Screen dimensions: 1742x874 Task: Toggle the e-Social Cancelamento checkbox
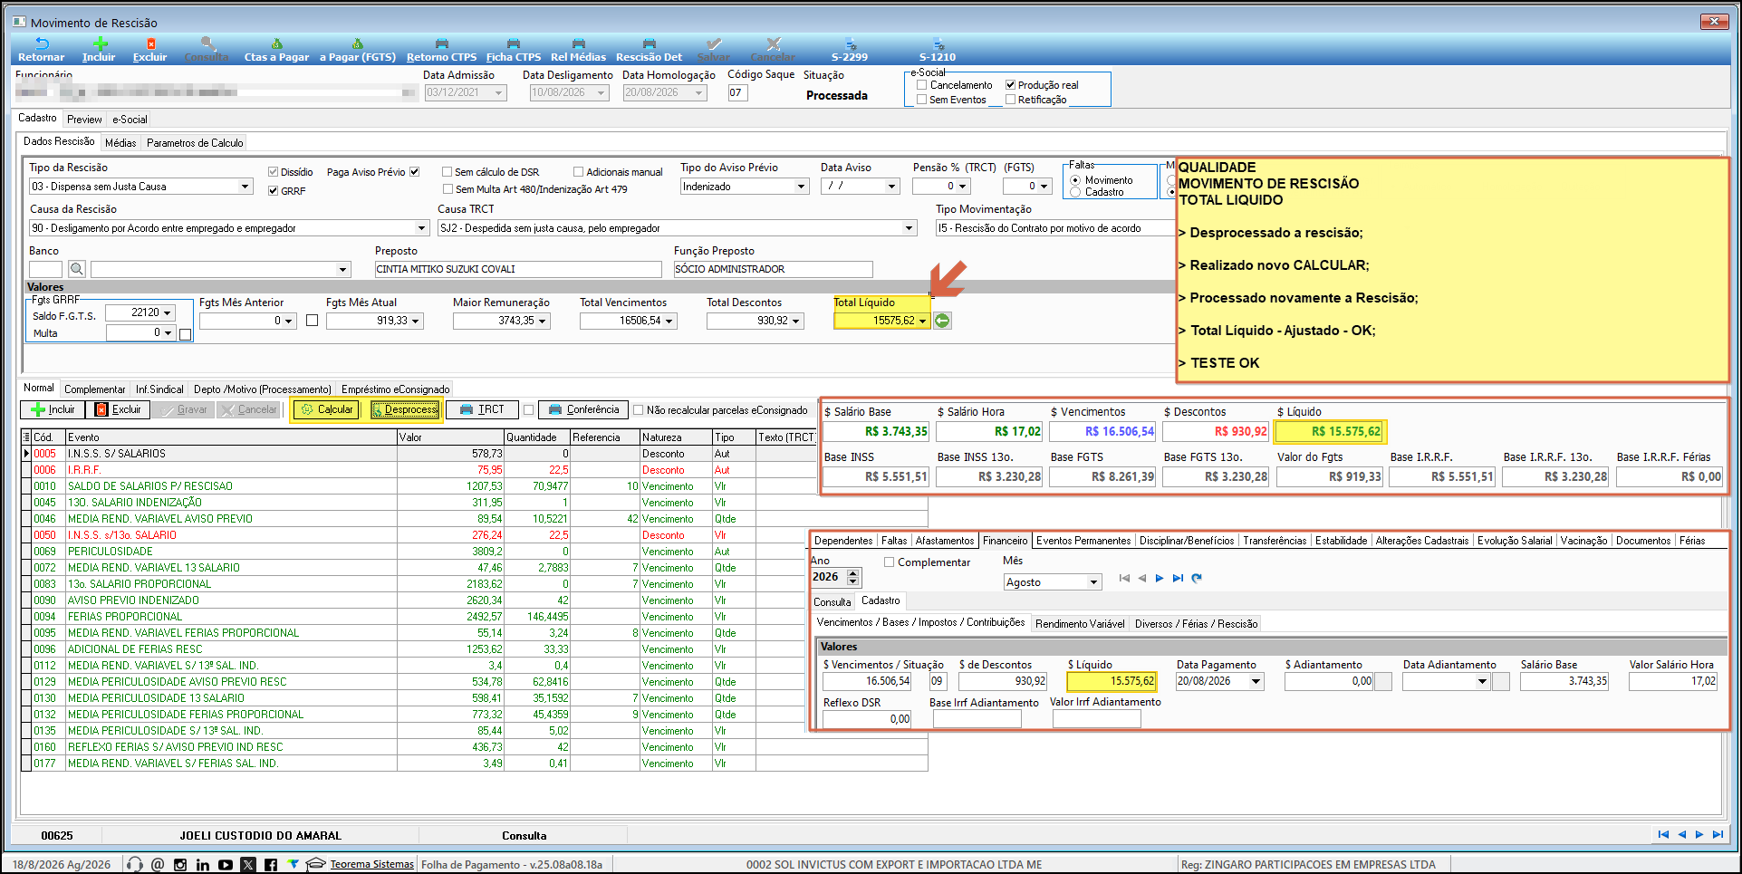point(921,85)
